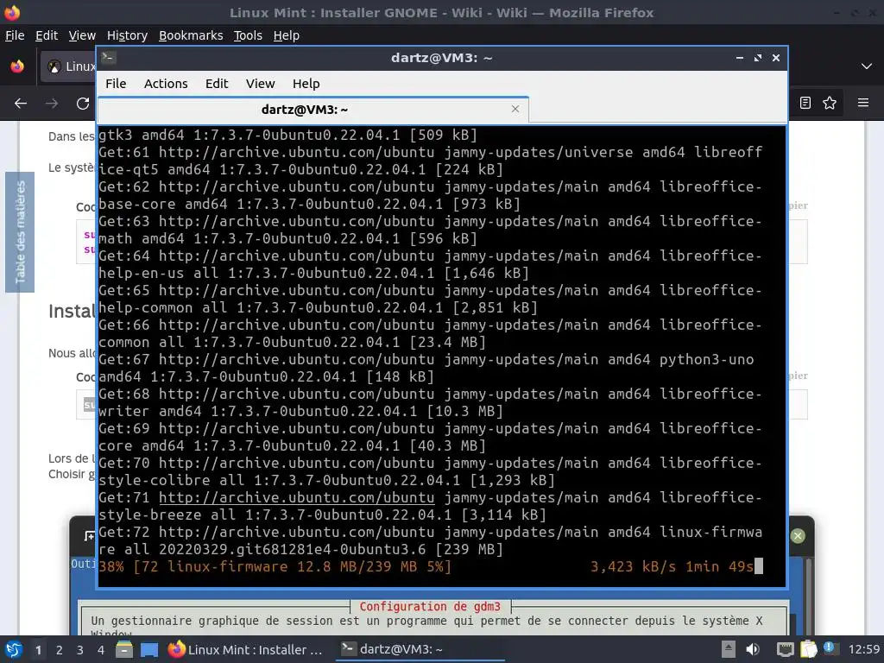This screenshot has width=884, height=663.
Task: Open the file manager from the panel
Action: (123, 649)
